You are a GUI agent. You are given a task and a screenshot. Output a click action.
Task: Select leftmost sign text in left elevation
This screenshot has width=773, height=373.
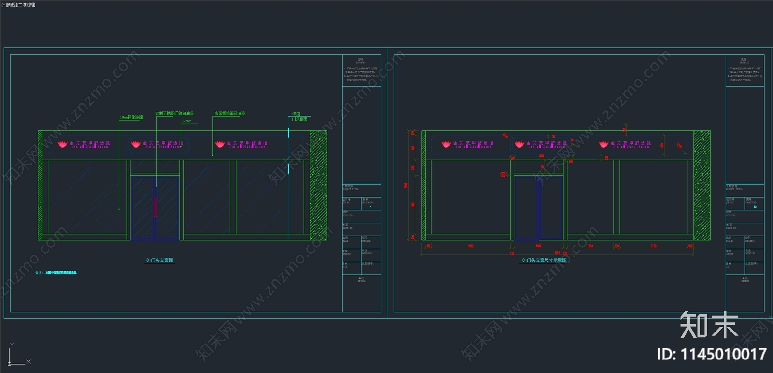coord(90,144)
